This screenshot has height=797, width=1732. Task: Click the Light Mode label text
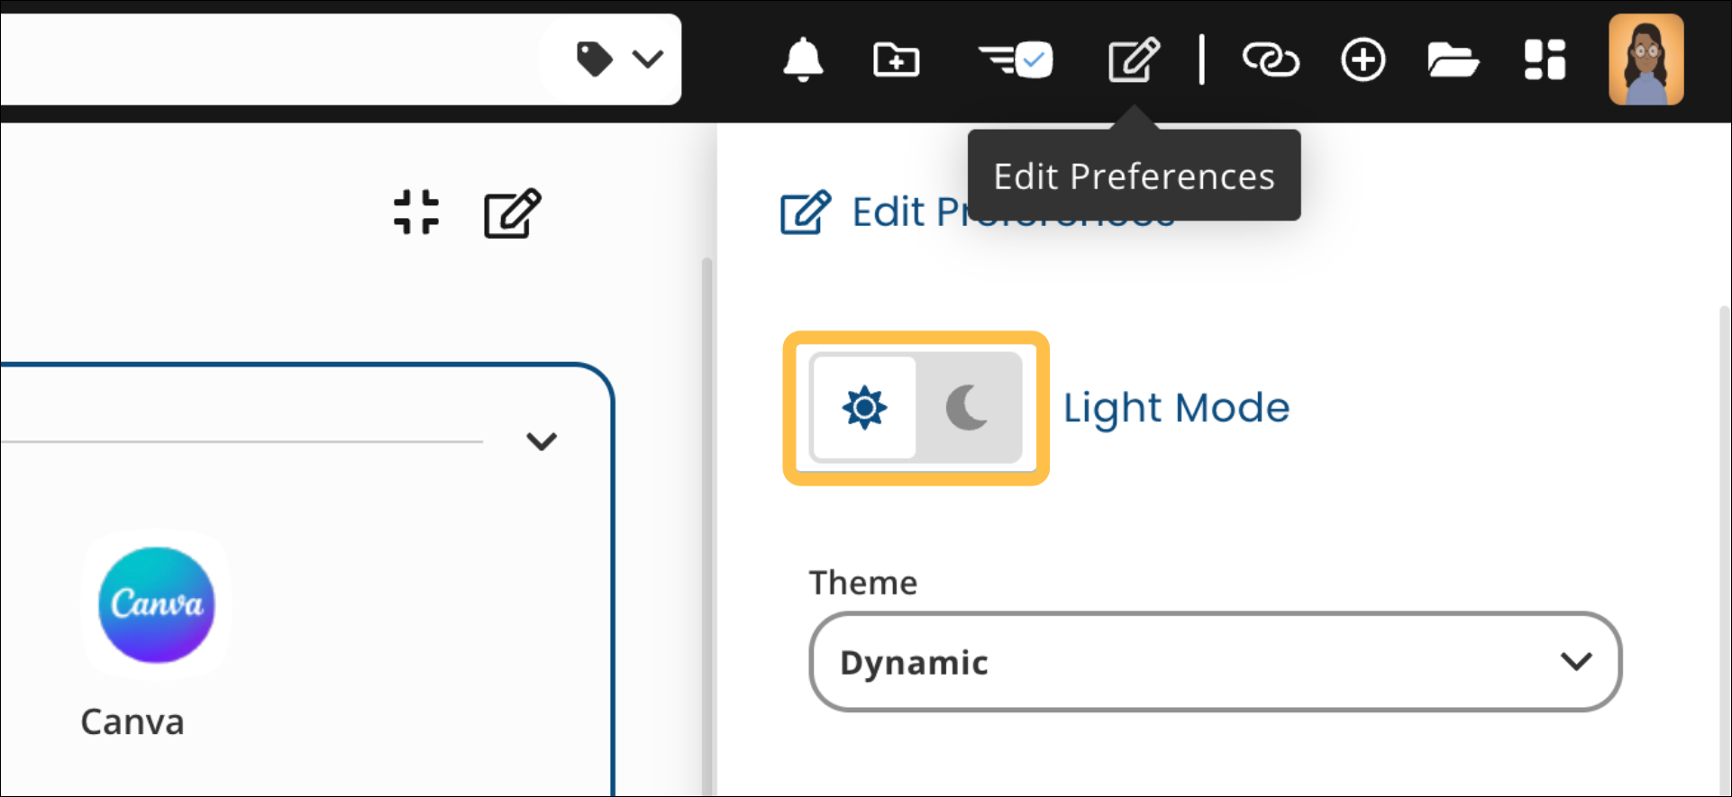click(1176, 408)
